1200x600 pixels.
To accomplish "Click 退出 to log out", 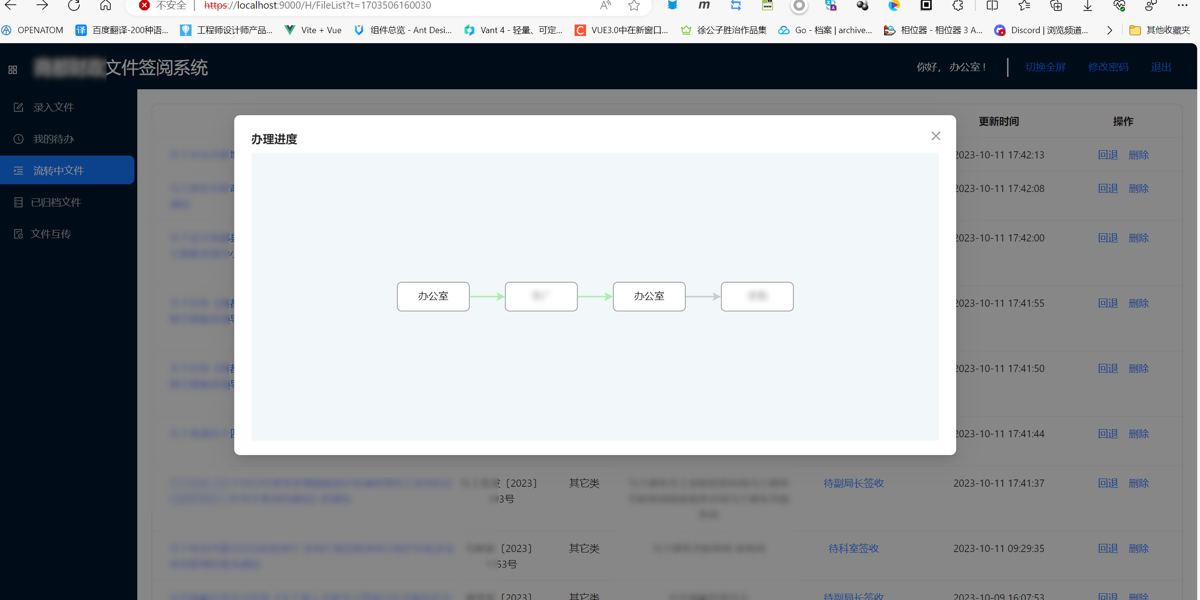I will [1161, 67].
